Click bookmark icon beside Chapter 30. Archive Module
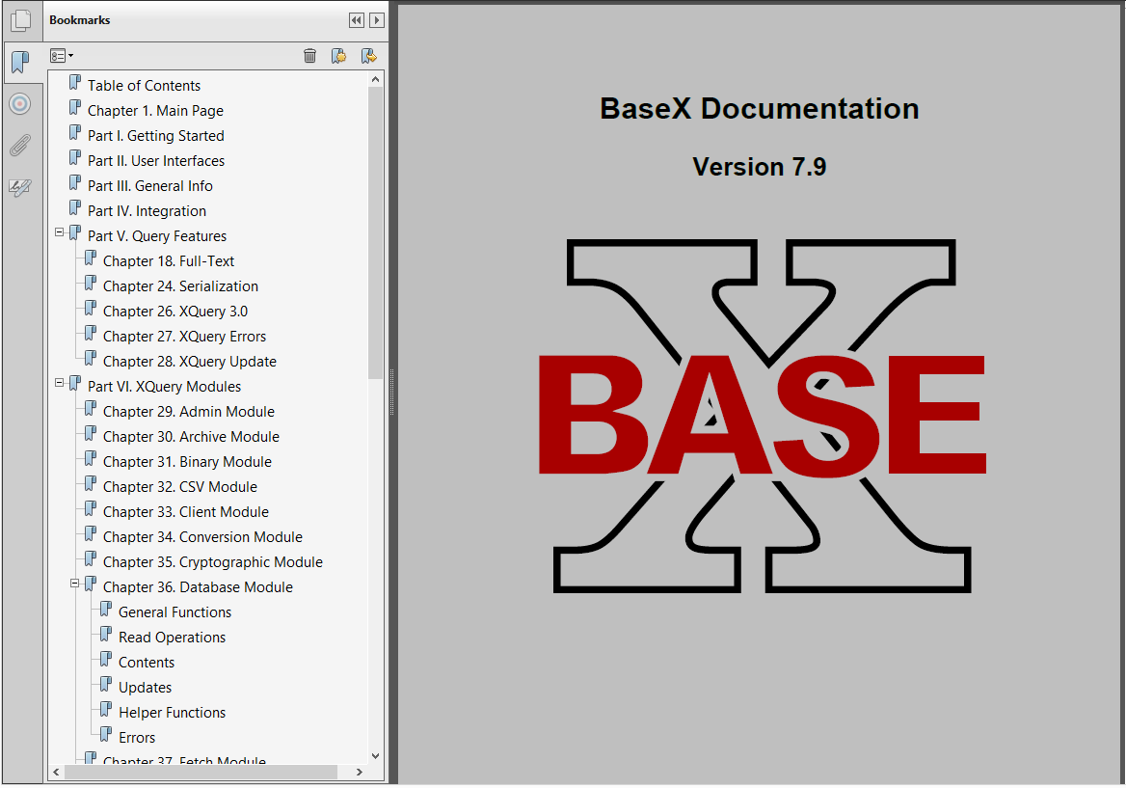 pos(90,434)
